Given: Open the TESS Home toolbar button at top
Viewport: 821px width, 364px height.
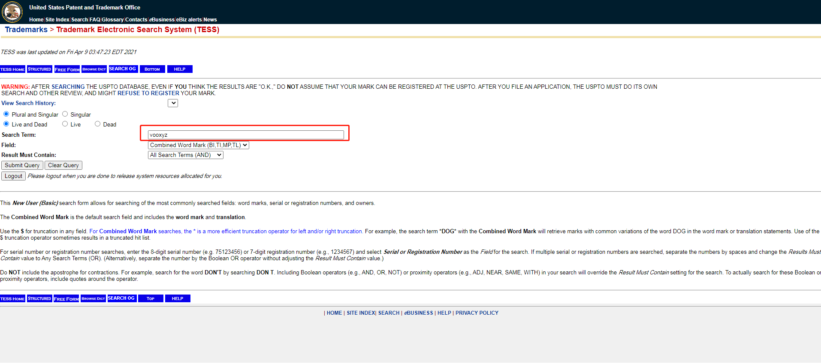Looking at the screenshot, I should (12, 69).
